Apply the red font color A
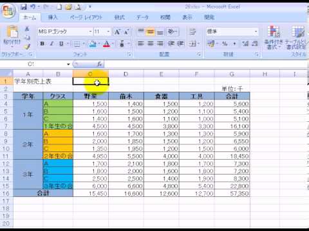The width and height of the screenshot is (309, 231). (x=107, y=44)
